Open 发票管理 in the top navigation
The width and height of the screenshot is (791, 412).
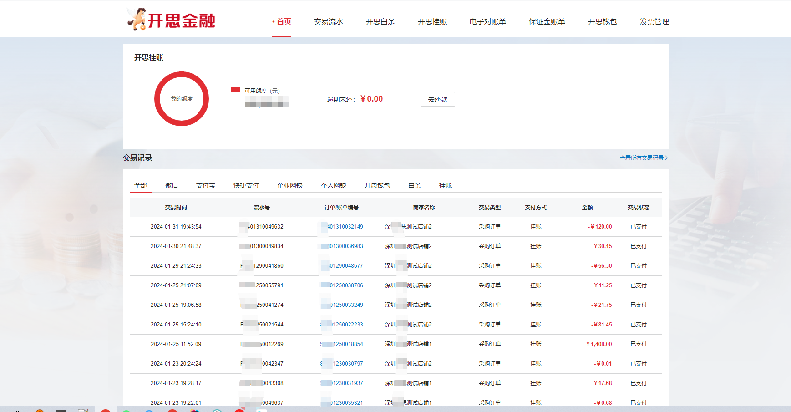654,22
